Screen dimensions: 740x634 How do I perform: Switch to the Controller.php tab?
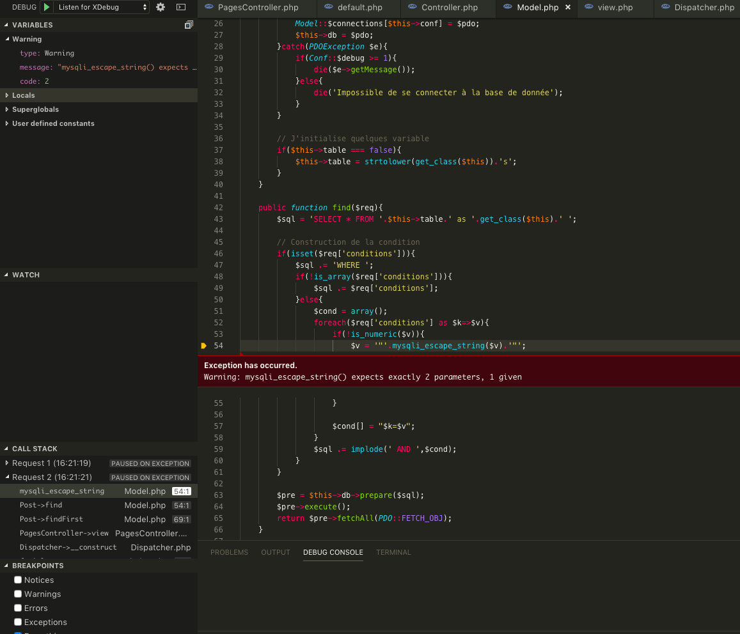(449, 8)
